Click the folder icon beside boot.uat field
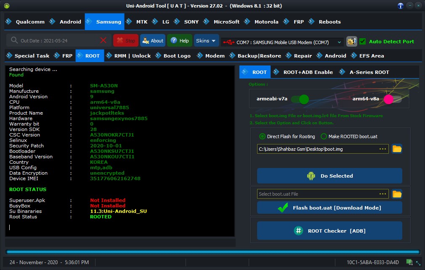Viewport: 425px width, 270px height. [x=397, y=194]
